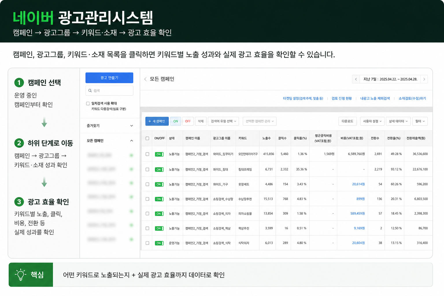Open 사용자 설정 dropdown

(372, 121)
